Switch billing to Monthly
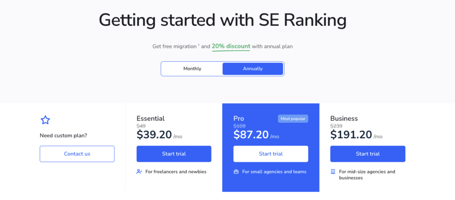This screenshot has width=455, height=200. point(192,69)
